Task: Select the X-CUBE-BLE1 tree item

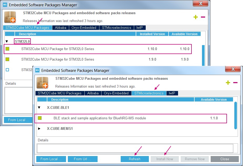Action: [x=58, y=108]
